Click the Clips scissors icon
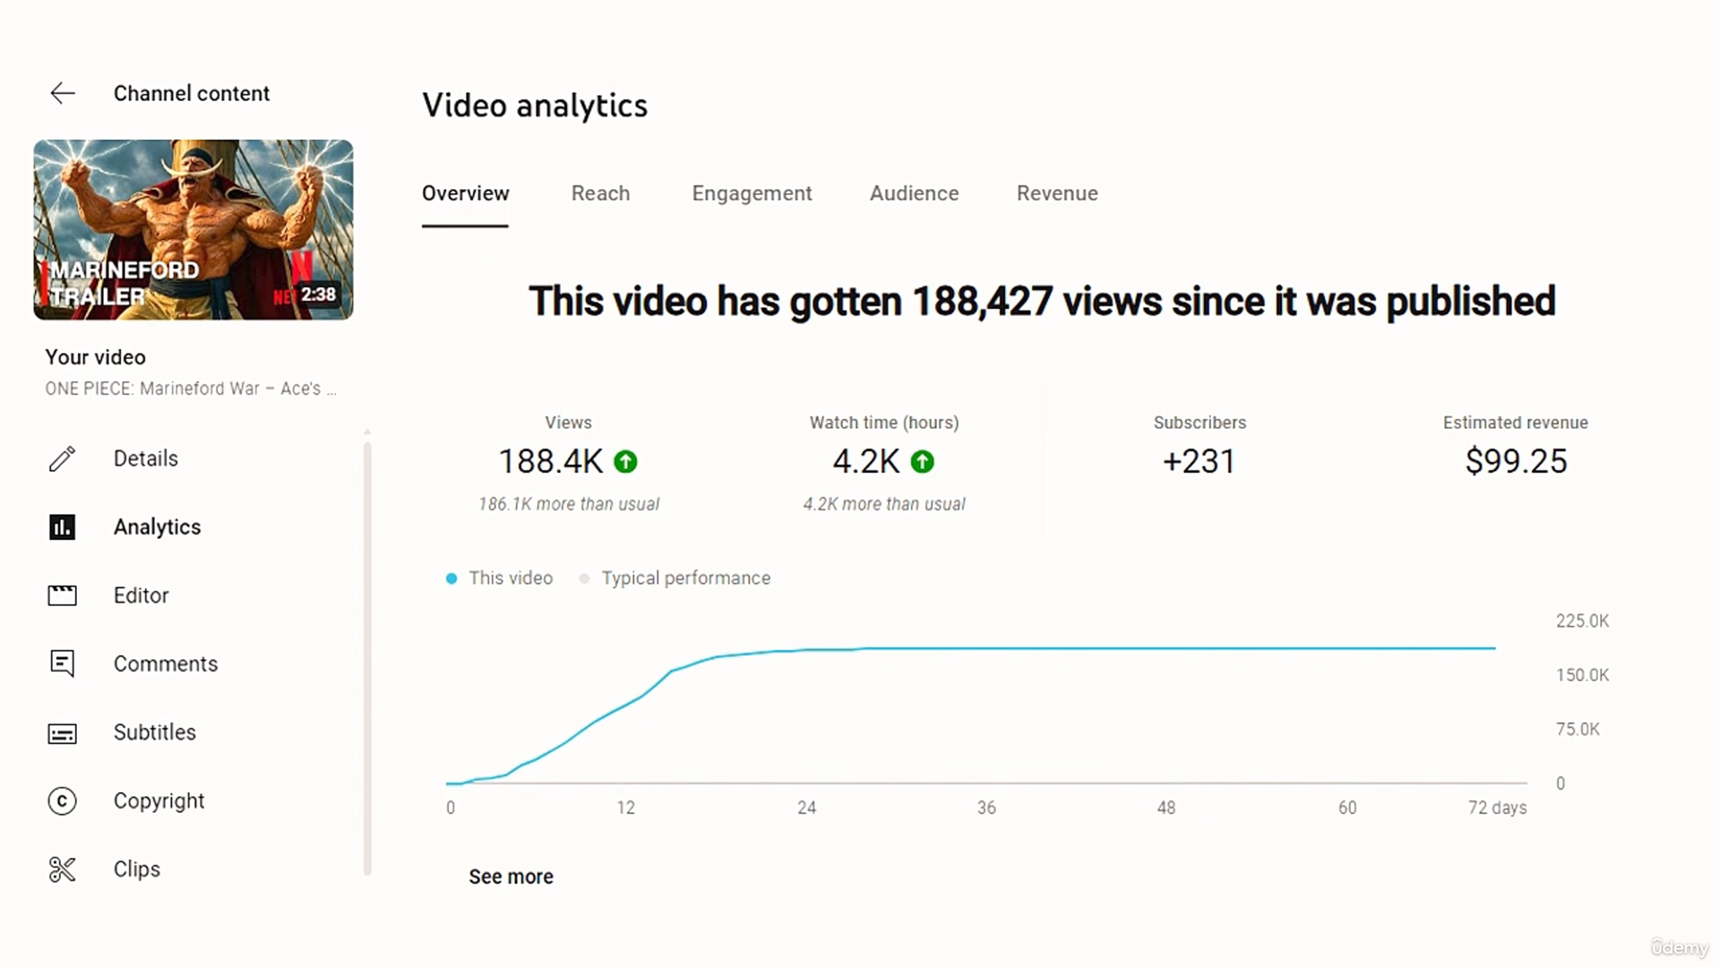The width and height of the screenshot is (1720, 967). tap(62, 869)
